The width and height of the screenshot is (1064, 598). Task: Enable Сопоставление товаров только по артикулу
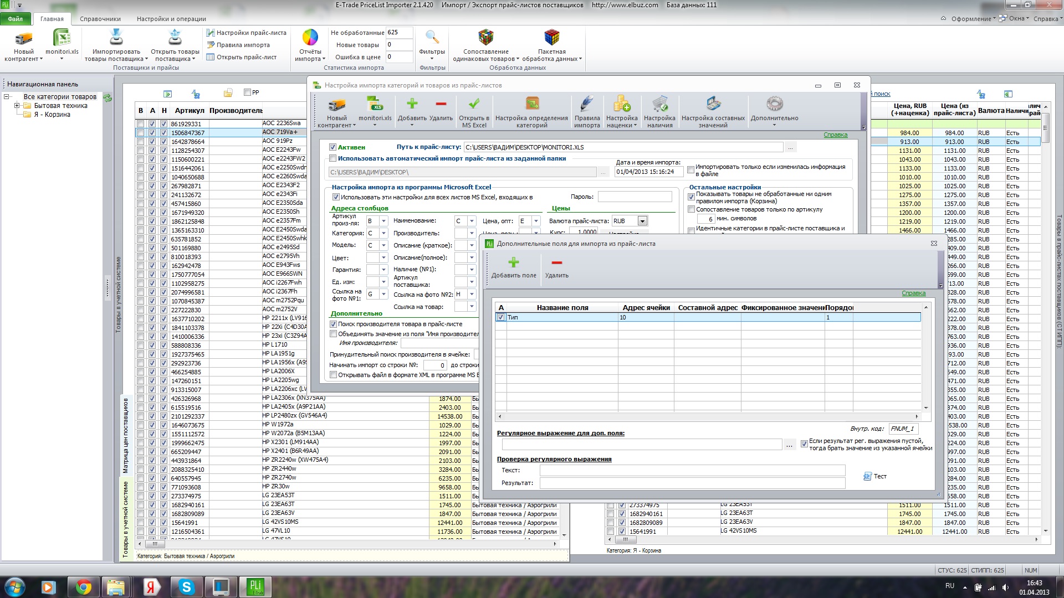691,209
